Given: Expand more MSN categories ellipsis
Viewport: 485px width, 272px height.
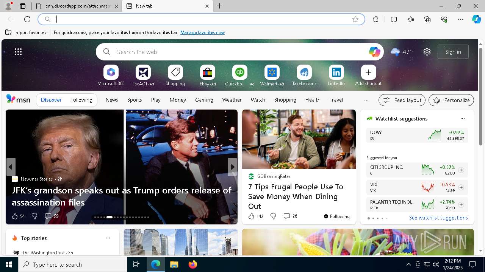Looking at the screenshot, I should tap(366, 100).
